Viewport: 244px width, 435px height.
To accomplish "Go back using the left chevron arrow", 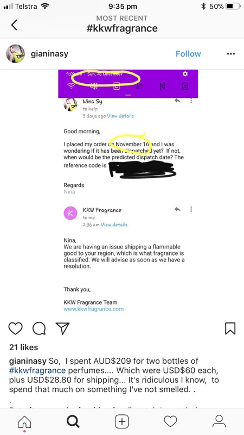I will tap(15, 24).
